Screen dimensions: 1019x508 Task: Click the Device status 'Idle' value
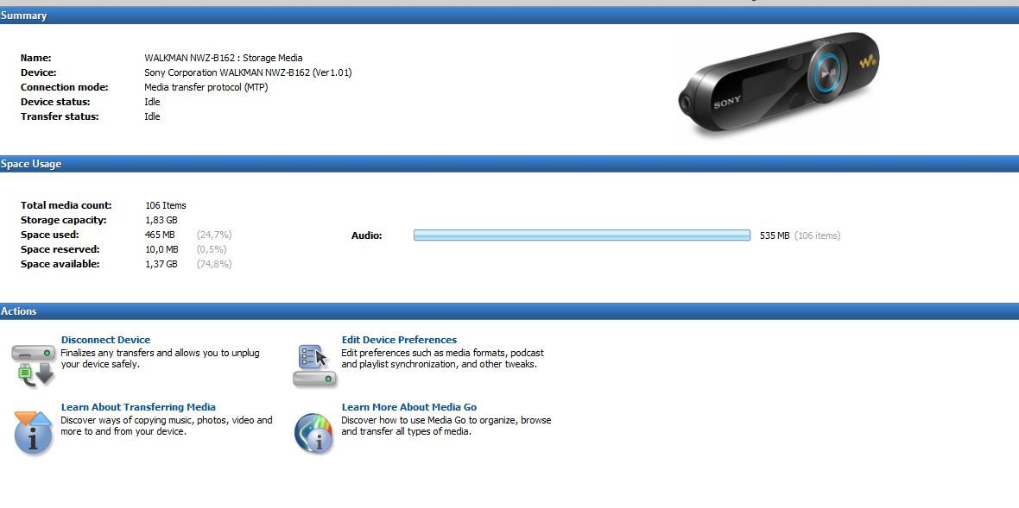point(152,102)
